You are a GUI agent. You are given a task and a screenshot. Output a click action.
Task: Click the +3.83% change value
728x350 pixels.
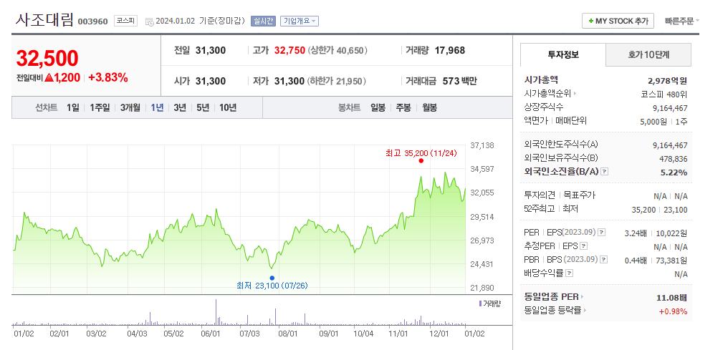coord(107,78)
